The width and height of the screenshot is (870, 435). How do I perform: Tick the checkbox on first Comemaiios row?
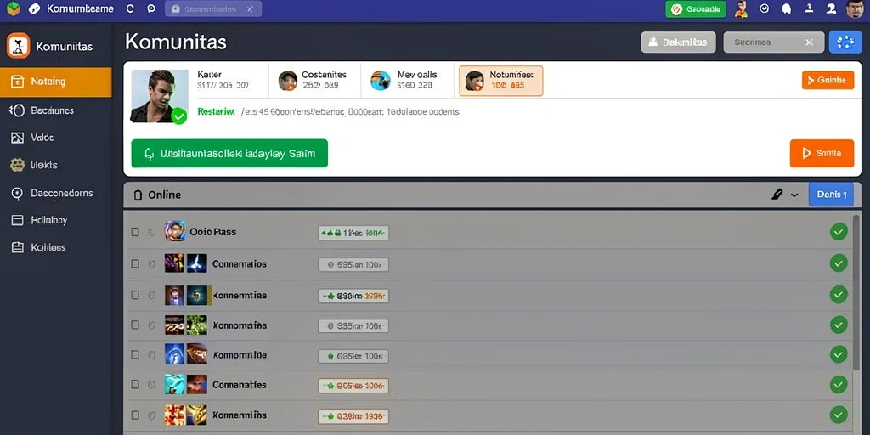tap(135, 263)
